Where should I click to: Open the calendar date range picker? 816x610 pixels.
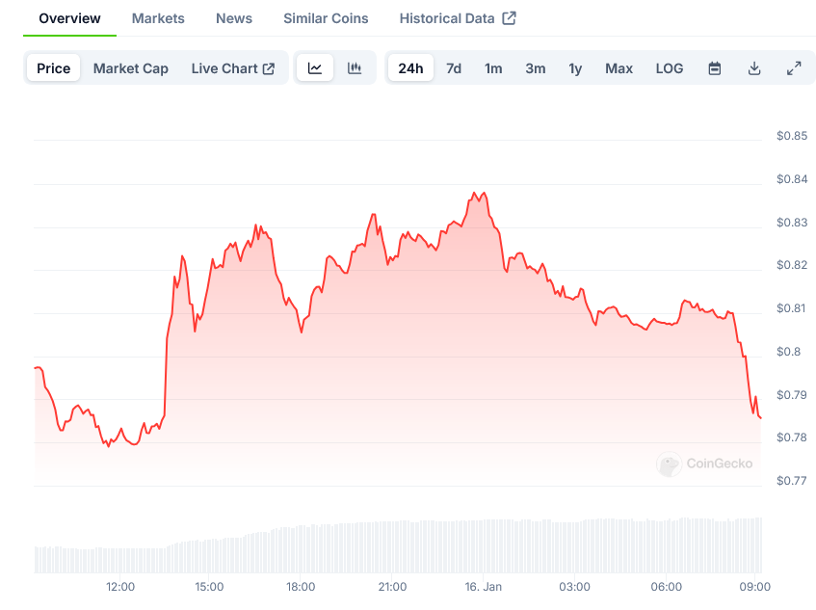pyautogui.click(x=715, y=68)
